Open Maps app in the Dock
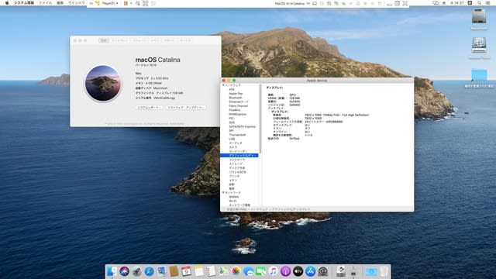The height and width of the screenshot is (279, 496). click(224, 271)
